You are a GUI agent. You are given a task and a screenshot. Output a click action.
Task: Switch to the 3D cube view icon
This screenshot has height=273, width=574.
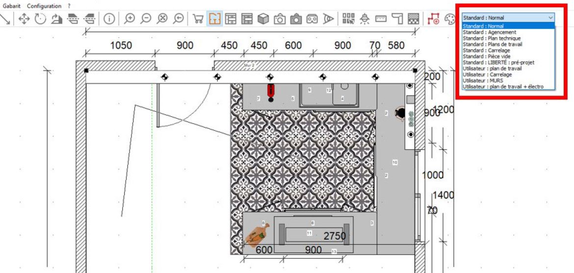click(263, 19)
